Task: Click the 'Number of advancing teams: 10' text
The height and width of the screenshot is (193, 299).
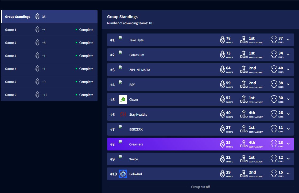Action: pos(130,23)
